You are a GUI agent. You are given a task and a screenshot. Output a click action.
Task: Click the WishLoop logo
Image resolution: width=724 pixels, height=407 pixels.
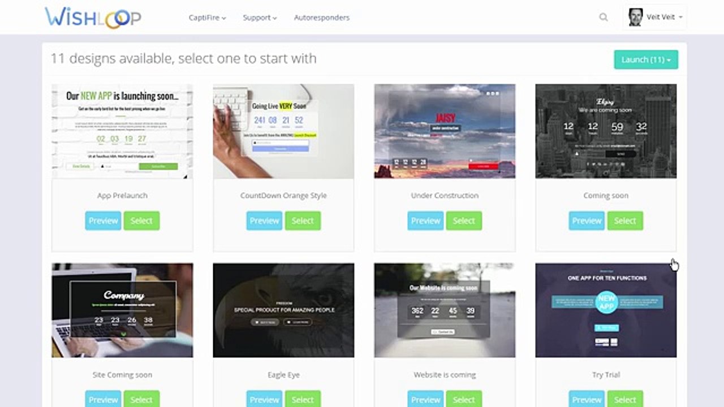click(x=93, y=17)
